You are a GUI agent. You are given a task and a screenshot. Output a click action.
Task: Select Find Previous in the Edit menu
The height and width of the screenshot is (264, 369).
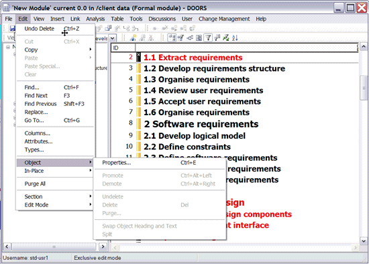tap(55, 104)
